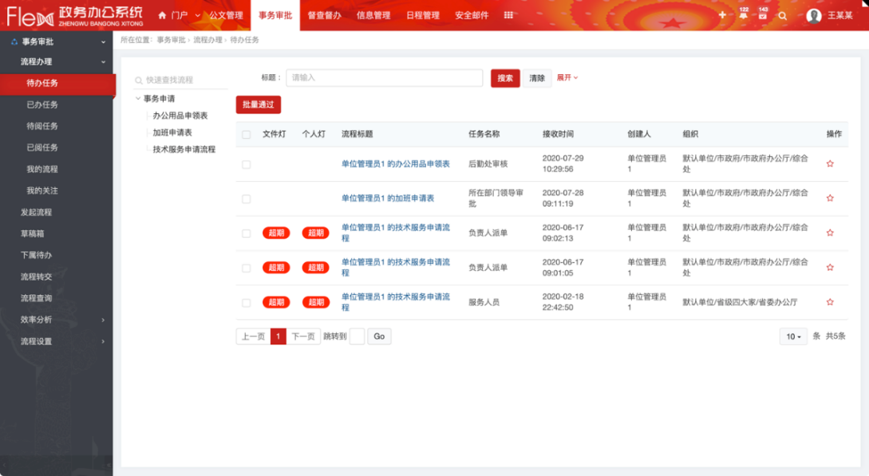Click the plus icon in the header
Image resolution: width=869 pixels, height=476 pixels.
[722, 15]
